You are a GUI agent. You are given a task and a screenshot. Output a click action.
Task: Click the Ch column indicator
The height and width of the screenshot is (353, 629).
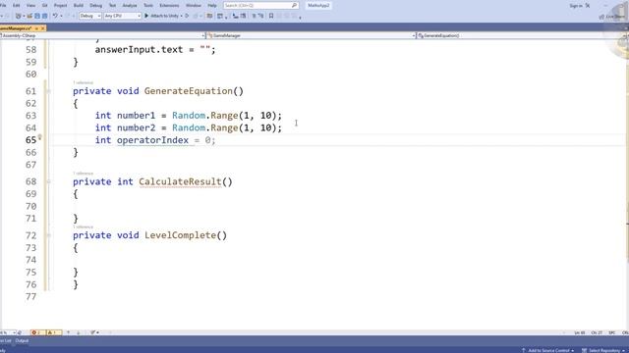597,332
